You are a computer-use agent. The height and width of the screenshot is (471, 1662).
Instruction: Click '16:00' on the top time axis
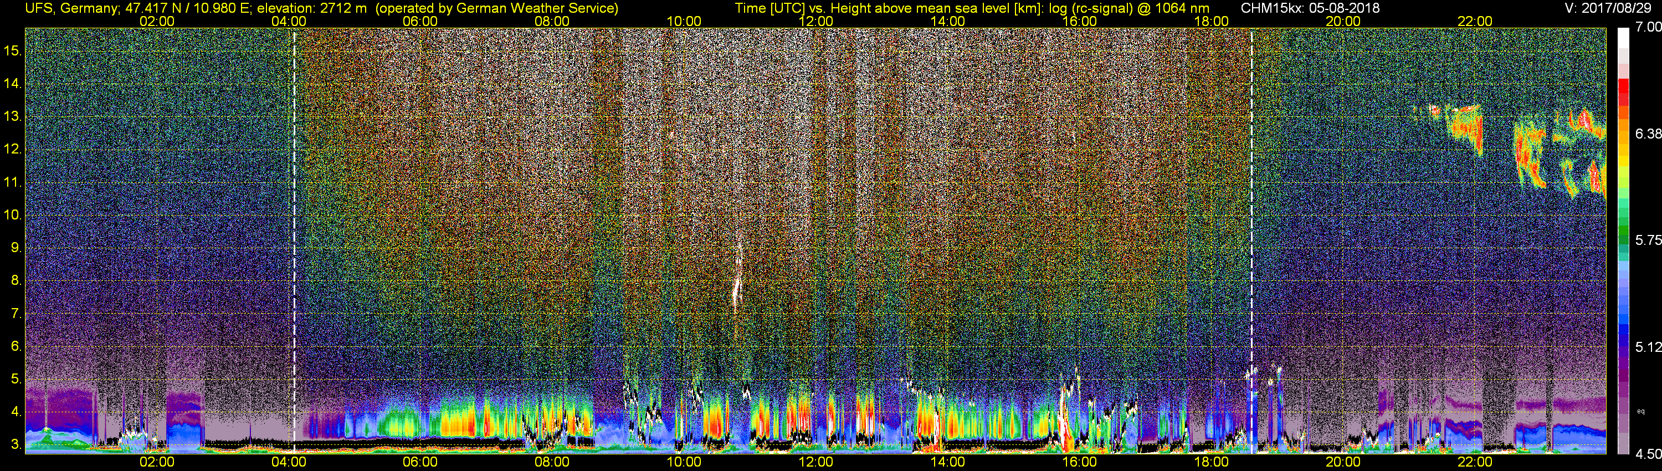click(x=1079, y=21)
